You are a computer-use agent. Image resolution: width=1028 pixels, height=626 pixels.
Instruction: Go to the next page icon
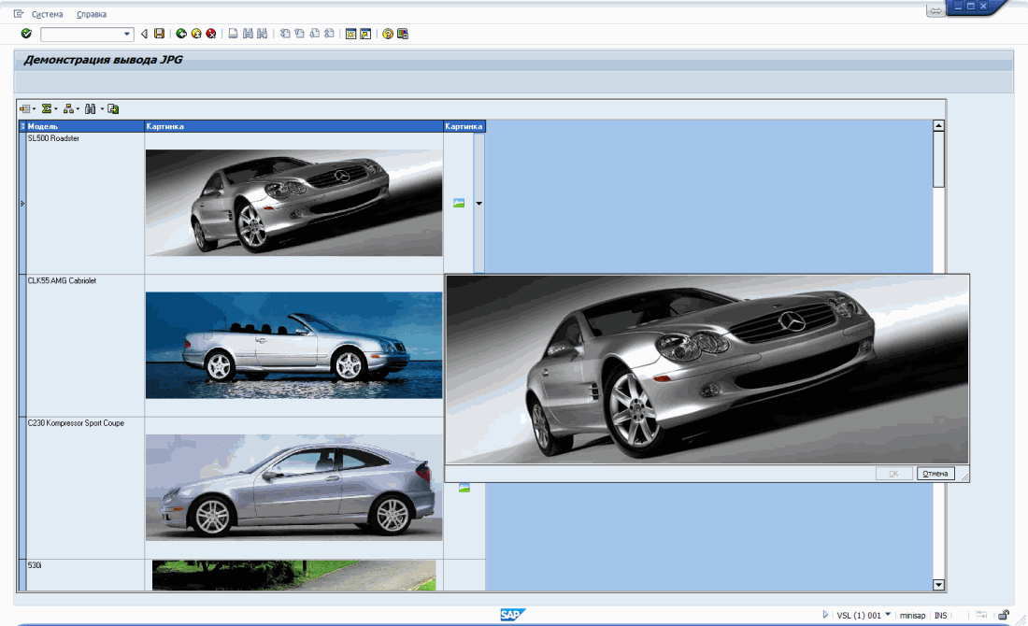(x=314, y=34)
